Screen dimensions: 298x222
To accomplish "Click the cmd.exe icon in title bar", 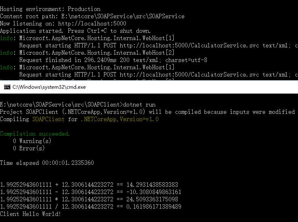I will tap(7, 87).
